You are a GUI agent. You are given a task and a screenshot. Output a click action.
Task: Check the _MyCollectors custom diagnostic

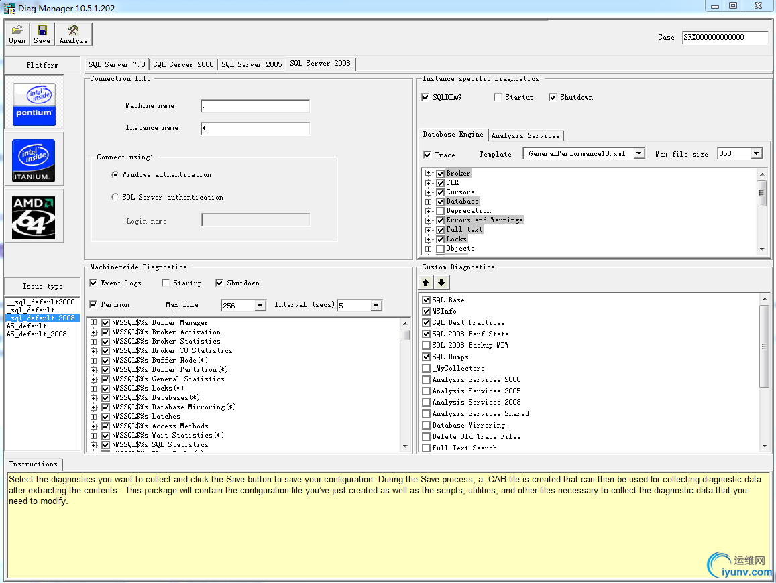(x=426, y=368)
